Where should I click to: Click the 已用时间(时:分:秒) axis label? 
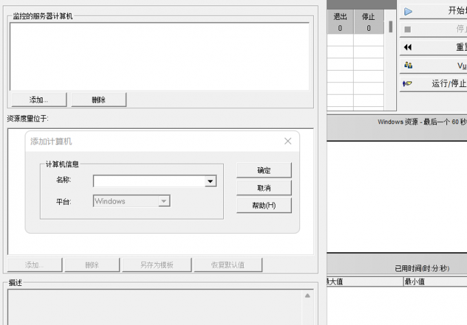[422, 268]
